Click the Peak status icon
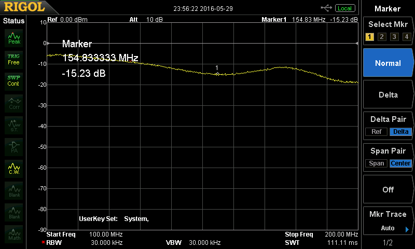 pos(14,38)
